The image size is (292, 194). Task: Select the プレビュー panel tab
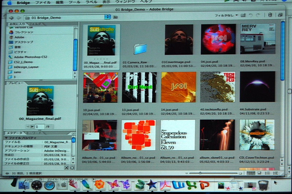[15, 83]
